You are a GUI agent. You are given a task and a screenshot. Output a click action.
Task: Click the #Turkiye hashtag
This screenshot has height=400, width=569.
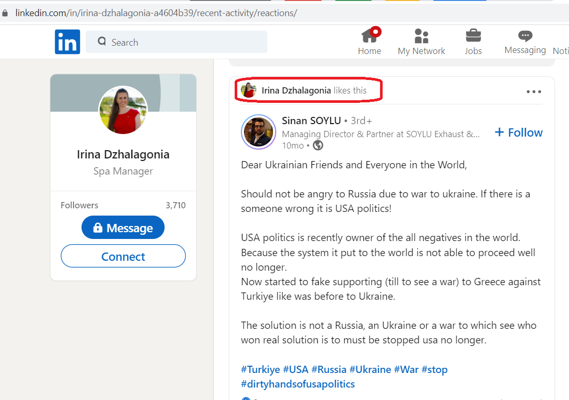click(261, 369)
